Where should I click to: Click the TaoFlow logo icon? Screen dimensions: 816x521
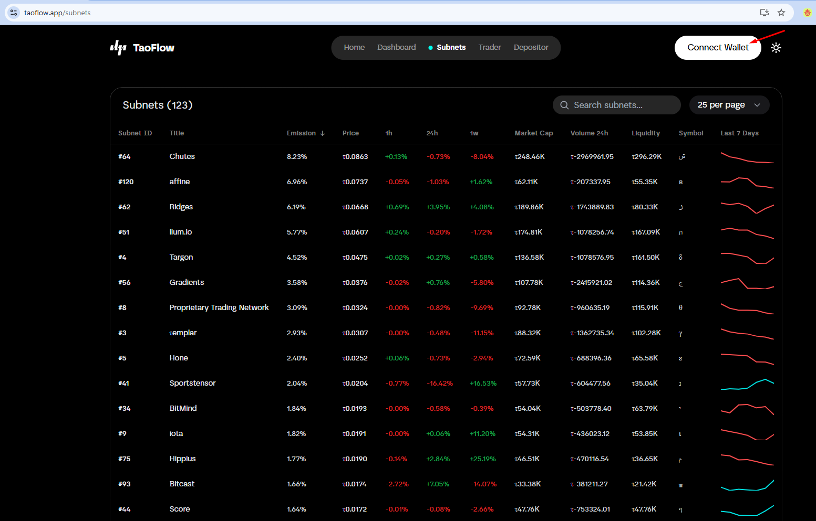pos(118,48)
